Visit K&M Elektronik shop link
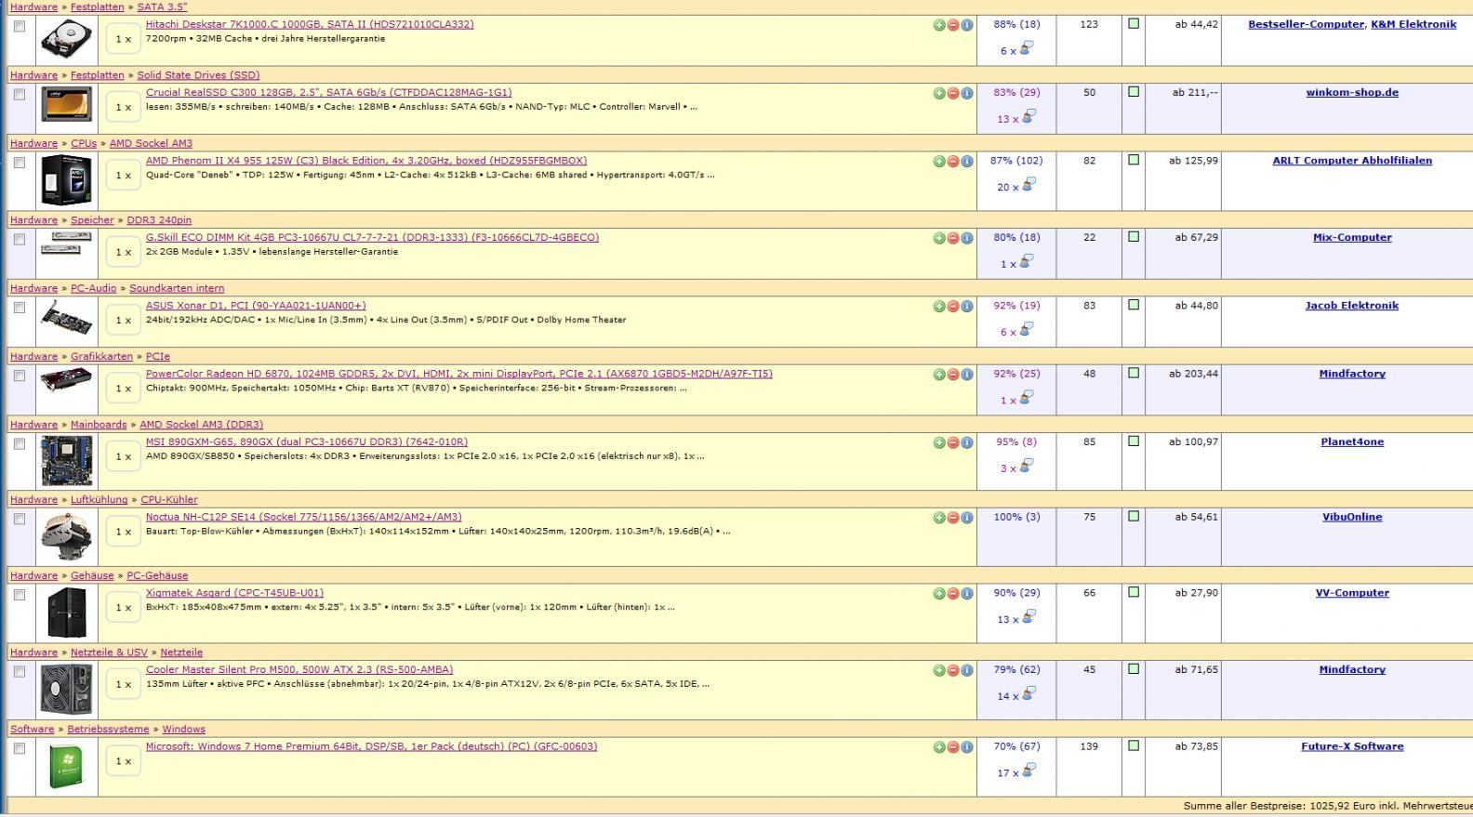 coord(1413,24)
